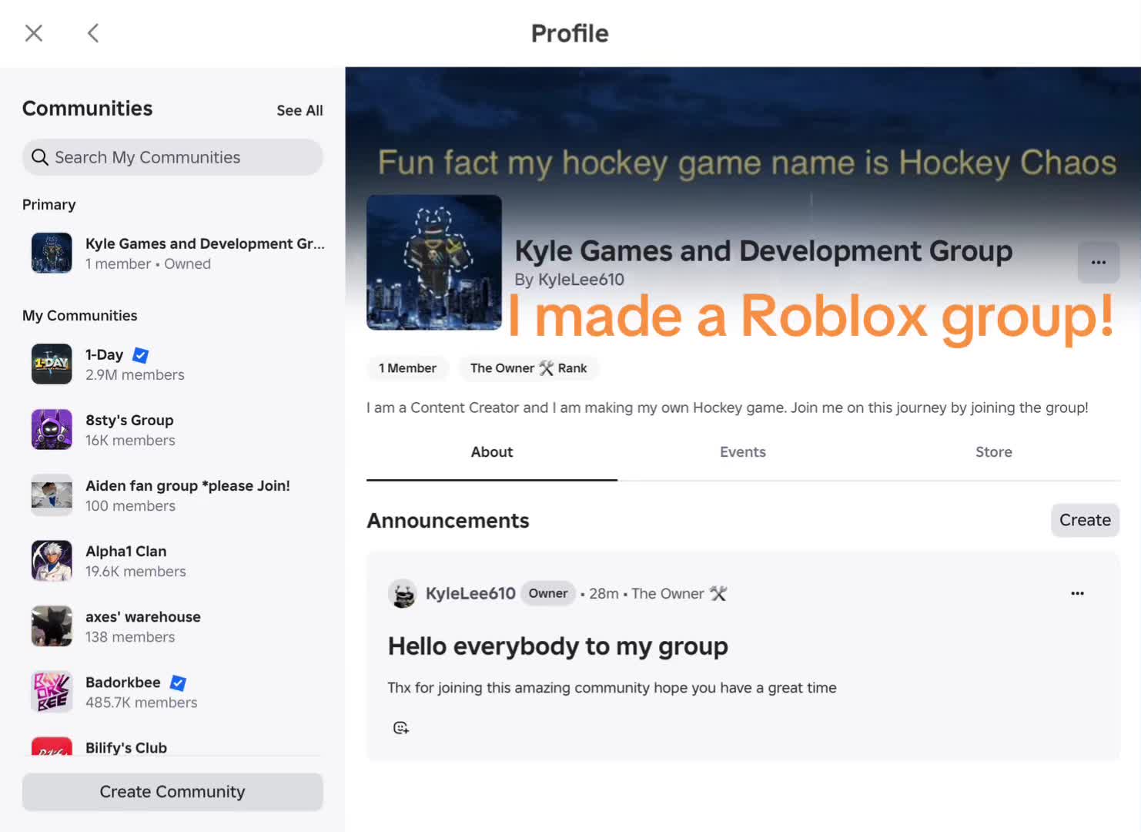Click the Owner badge on announcement

tap(548, 593)
